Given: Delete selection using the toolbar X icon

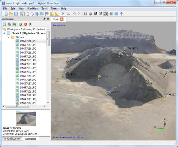Looking at the screenshot, I should (x=63, y=14).
